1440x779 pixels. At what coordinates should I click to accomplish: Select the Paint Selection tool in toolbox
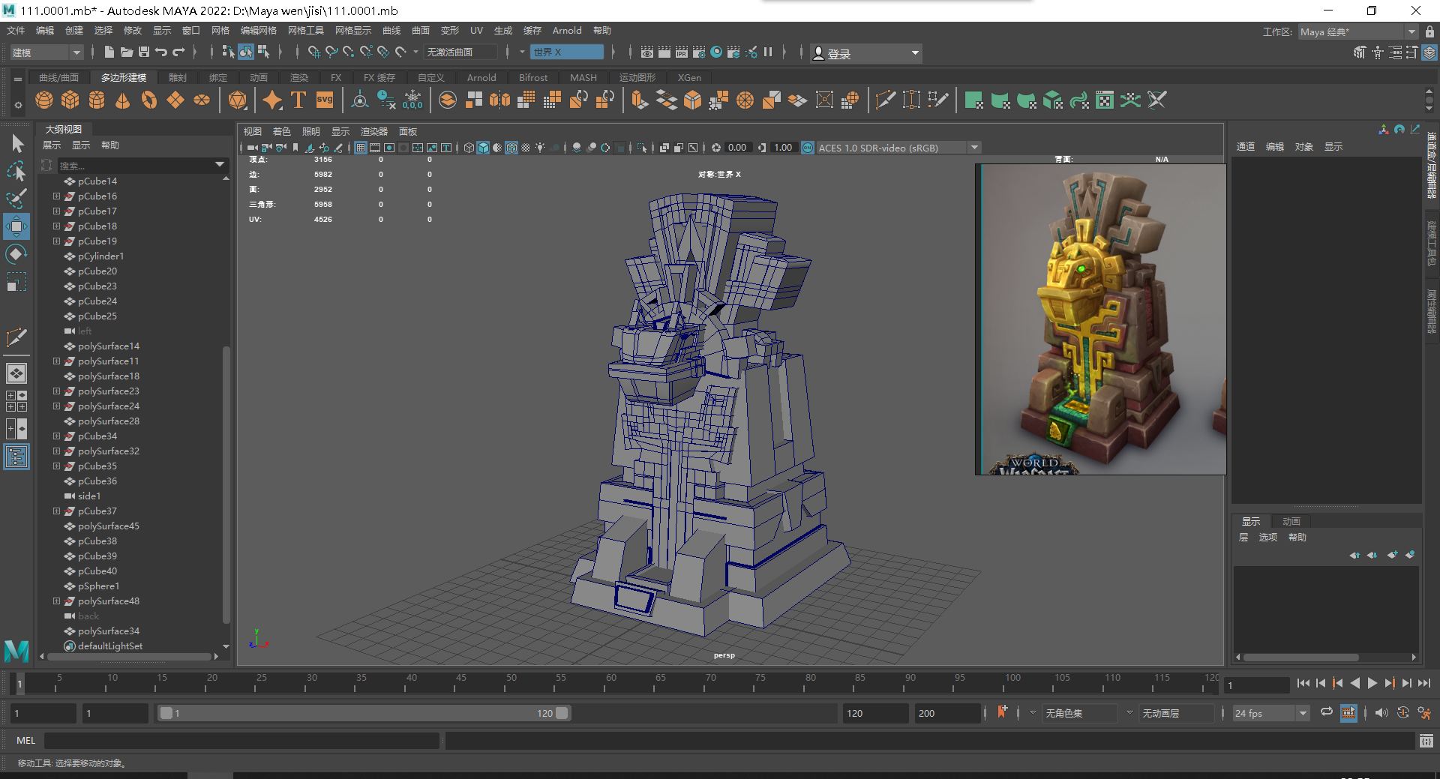(16, 199)
